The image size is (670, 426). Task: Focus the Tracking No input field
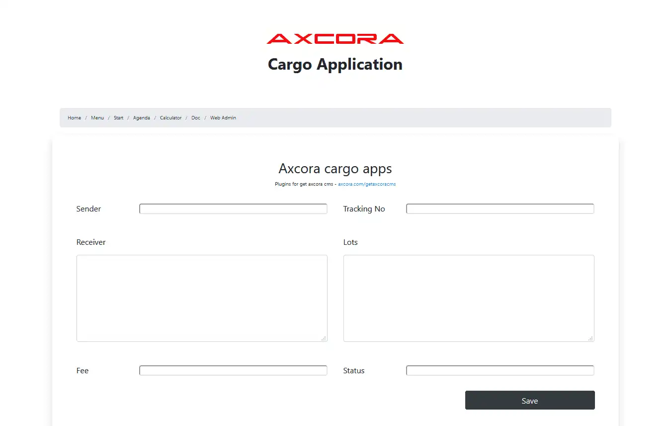[x=500, y=209]
